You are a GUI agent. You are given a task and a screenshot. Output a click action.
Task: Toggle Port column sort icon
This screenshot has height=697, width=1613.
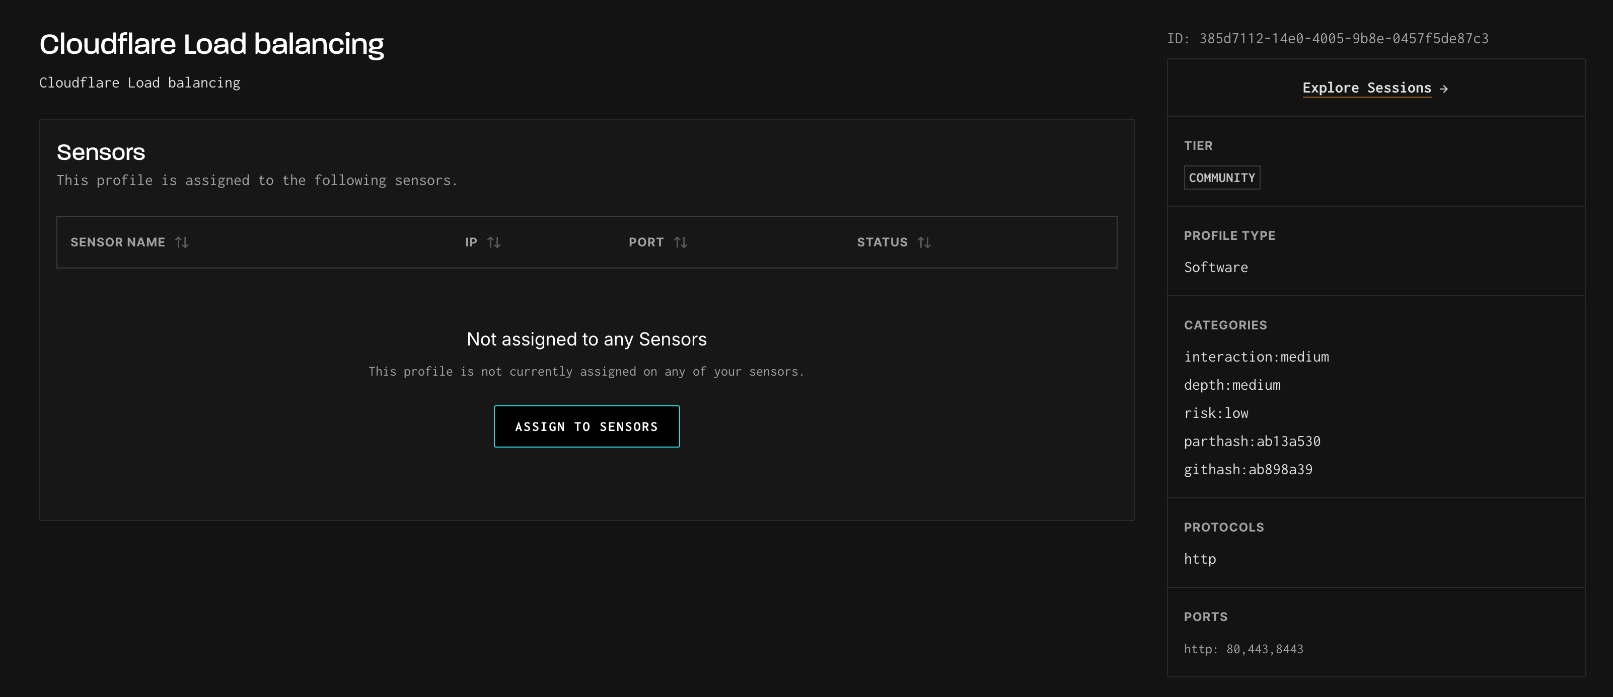click(681, 242)
